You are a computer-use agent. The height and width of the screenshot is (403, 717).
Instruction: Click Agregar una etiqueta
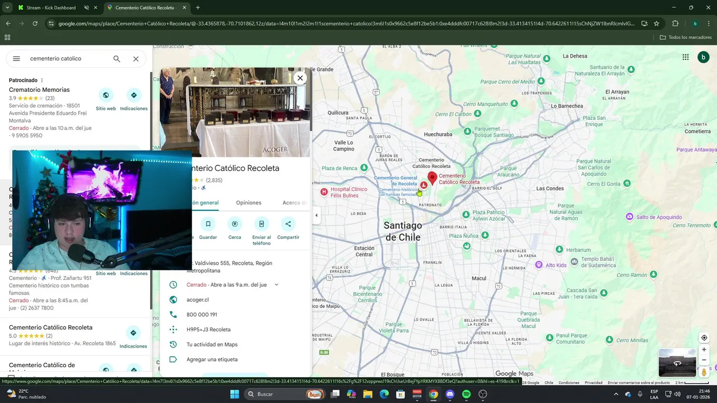212,359
